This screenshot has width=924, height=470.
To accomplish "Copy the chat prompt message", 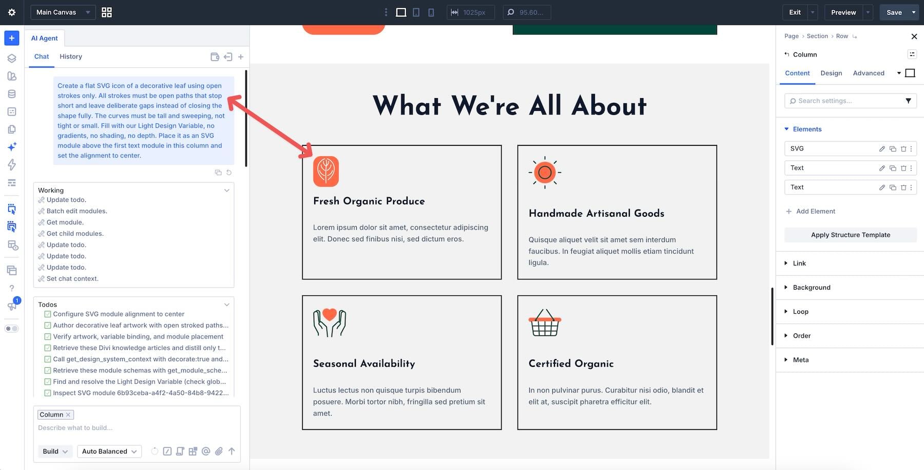I will click(218, 173).
